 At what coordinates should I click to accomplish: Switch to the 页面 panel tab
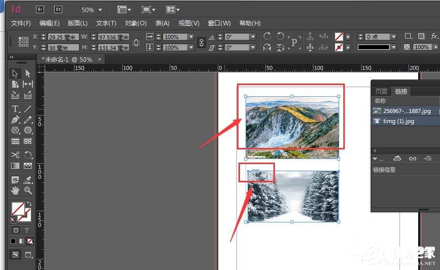click(x=381, y=91)
